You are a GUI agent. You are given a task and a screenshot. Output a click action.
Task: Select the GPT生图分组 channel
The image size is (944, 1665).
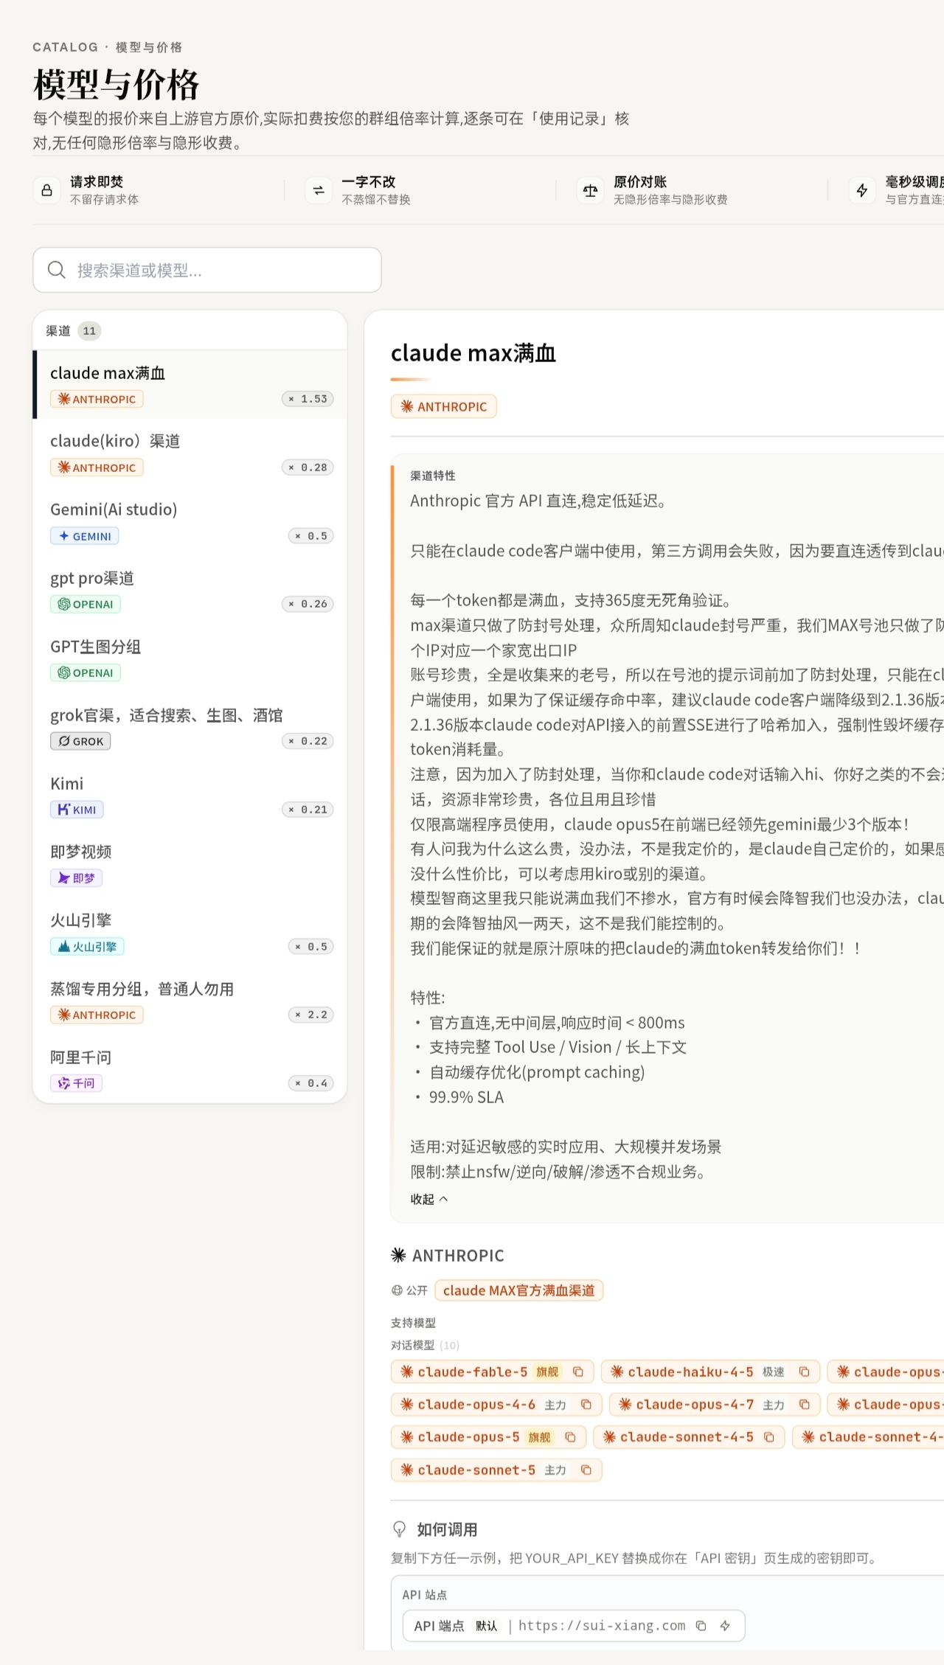pyautogui.click(x=190, y=658)
